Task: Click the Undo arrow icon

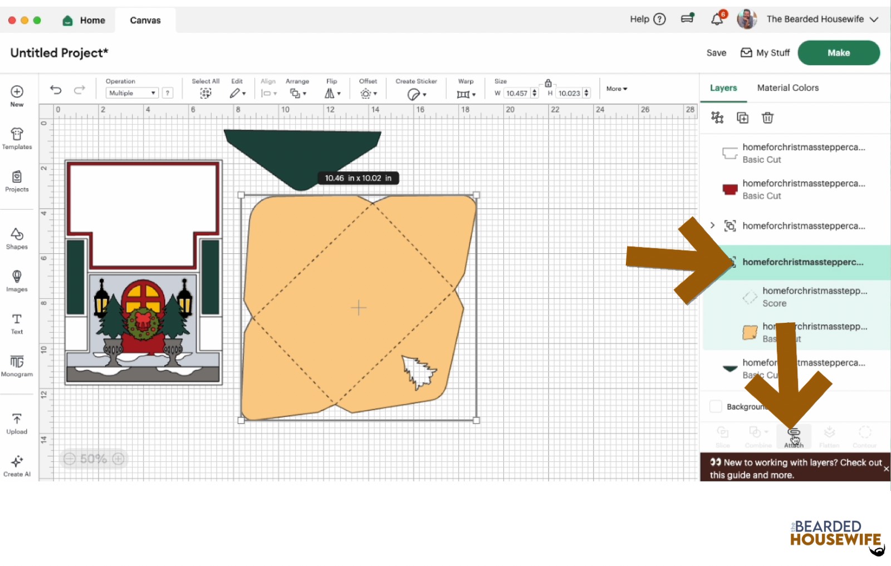Action: tap(56, 90)
